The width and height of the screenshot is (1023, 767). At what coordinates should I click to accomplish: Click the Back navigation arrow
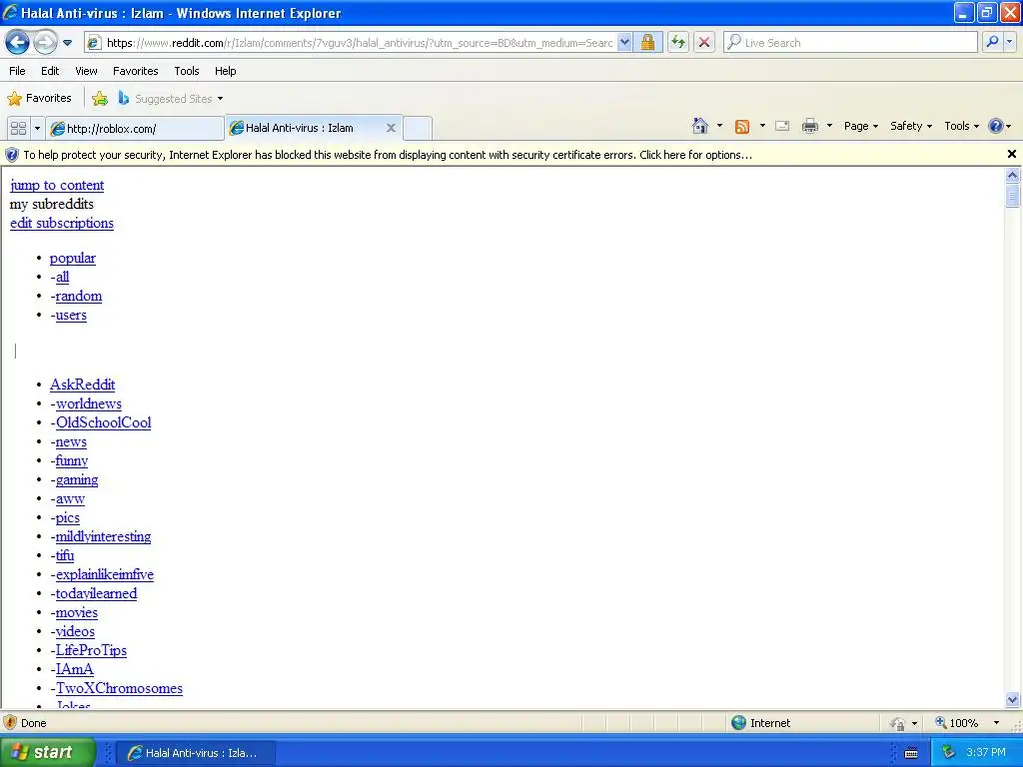[17, 43]
